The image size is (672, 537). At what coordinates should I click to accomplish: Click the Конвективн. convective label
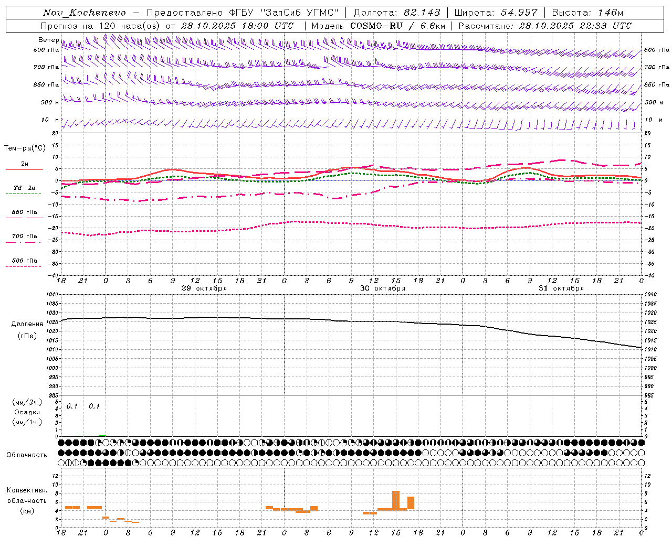click(x=27, y=490)
